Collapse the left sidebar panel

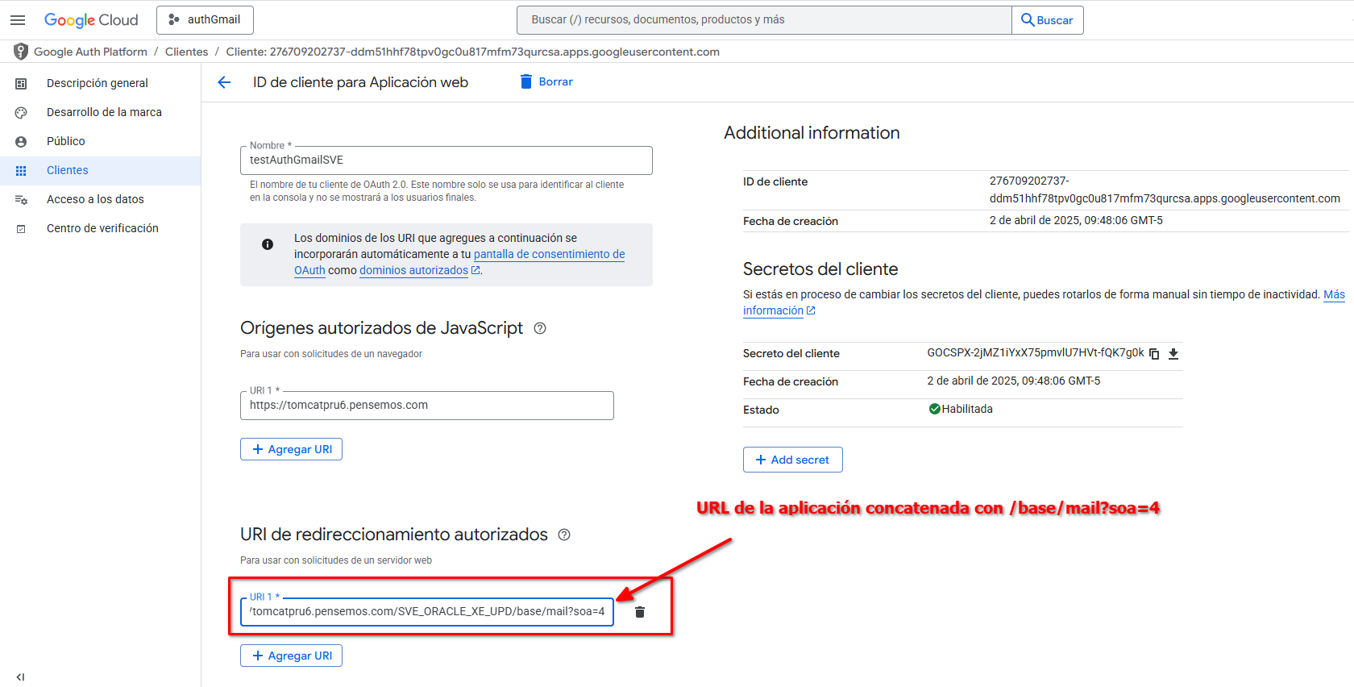(20, 677)
